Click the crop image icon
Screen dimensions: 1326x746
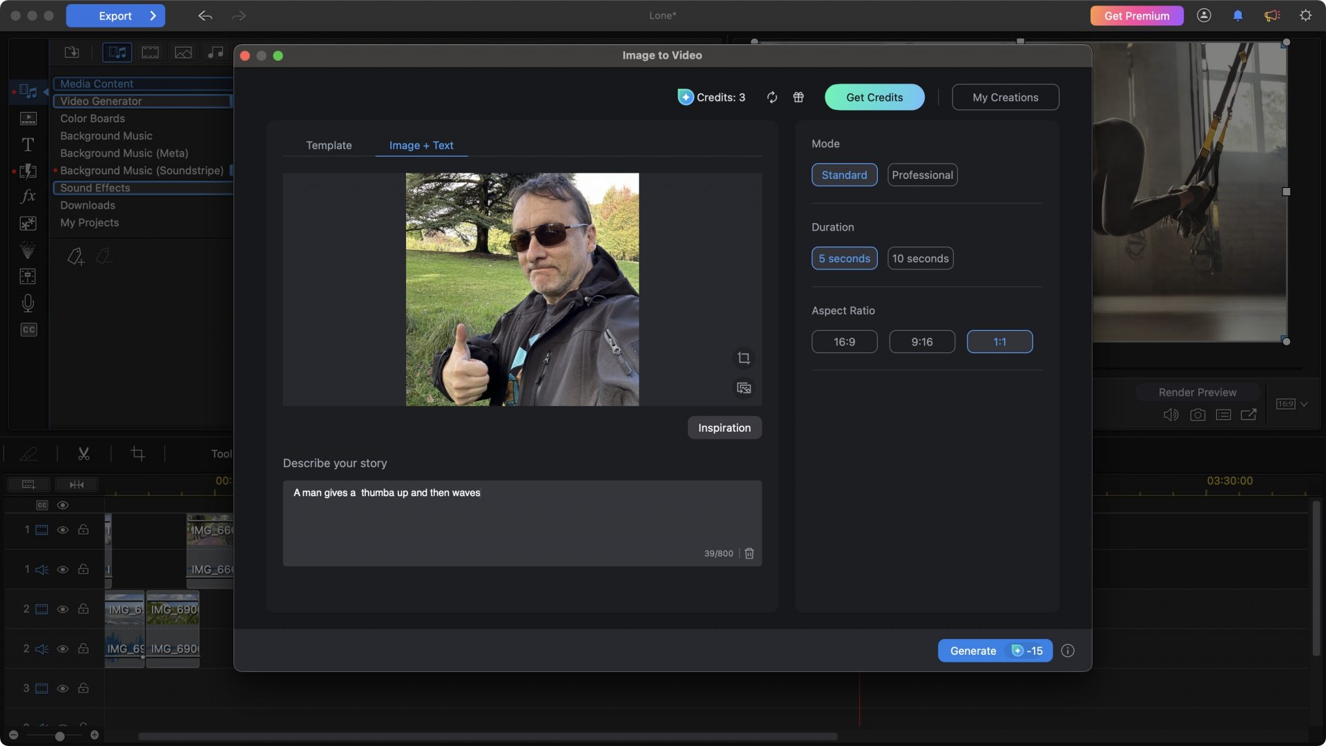[x=744, y=358]
